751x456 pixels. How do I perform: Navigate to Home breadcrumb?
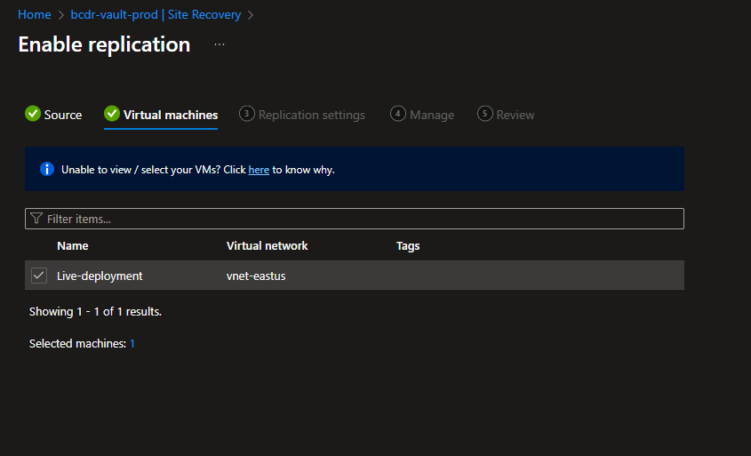click(35, 15)
